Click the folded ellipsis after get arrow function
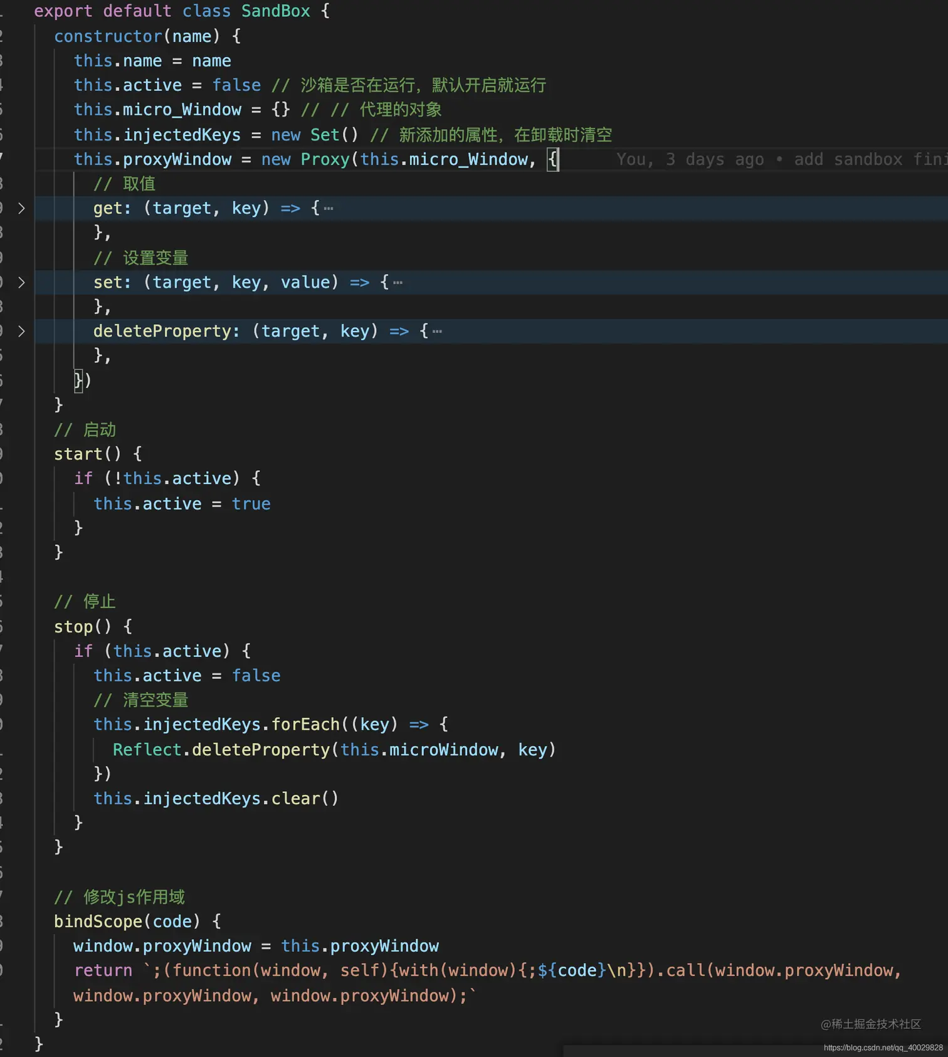 coord(329,208)
